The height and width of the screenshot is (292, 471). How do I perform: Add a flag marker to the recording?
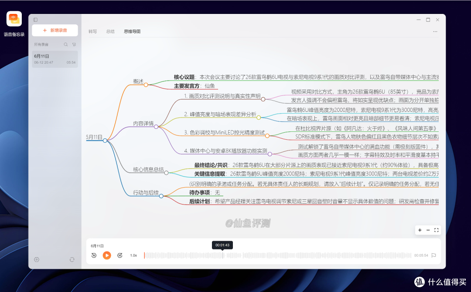433,255
